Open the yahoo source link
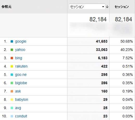Image resolution: width=135 pixels, height=120 pixels. [20, 50]
